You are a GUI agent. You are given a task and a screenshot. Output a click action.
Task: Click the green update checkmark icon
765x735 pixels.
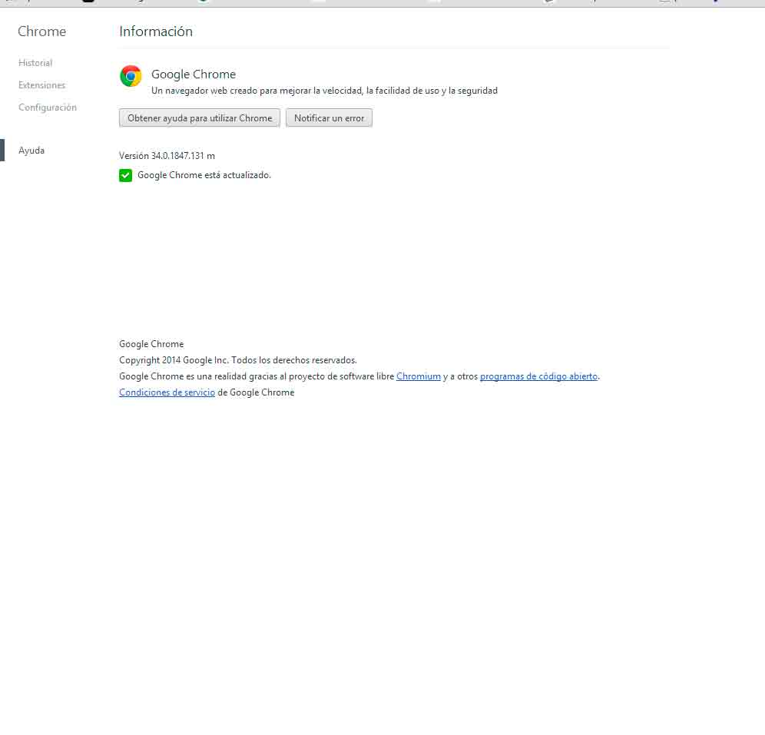tap(125, 176)
